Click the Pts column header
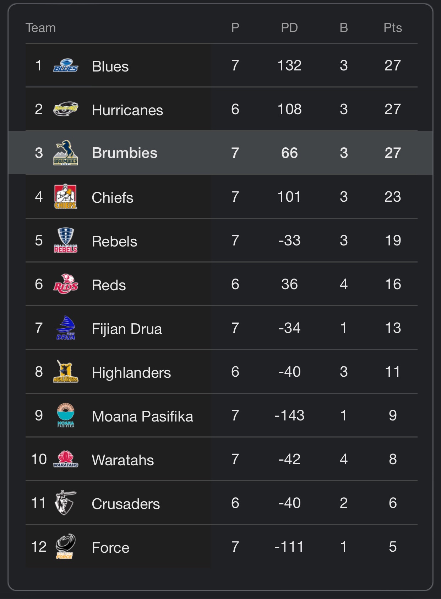Viewport: 441px width, 599px height. (x=393, y=28)
